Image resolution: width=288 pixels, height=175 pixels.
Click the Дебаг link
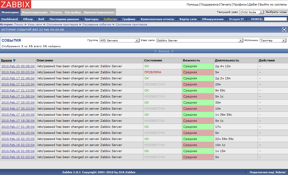253,4
